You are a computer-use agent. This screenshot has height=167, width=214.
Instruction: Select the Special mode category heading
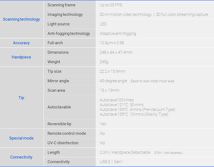[x=21, y=138]
